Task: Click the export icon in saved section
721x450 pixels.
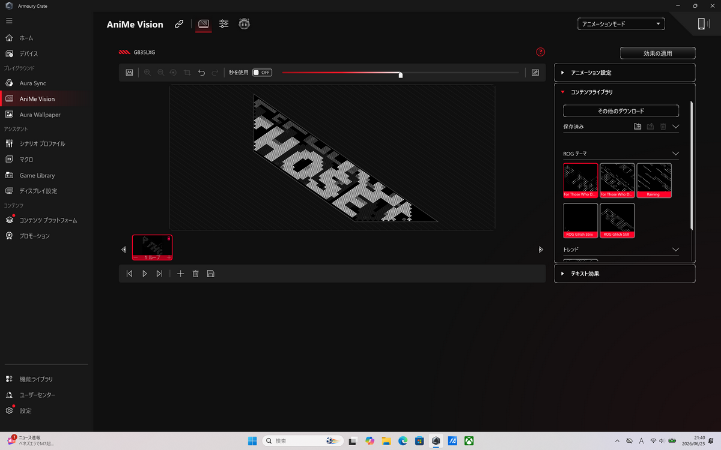Action: click(x=650, y=127)
